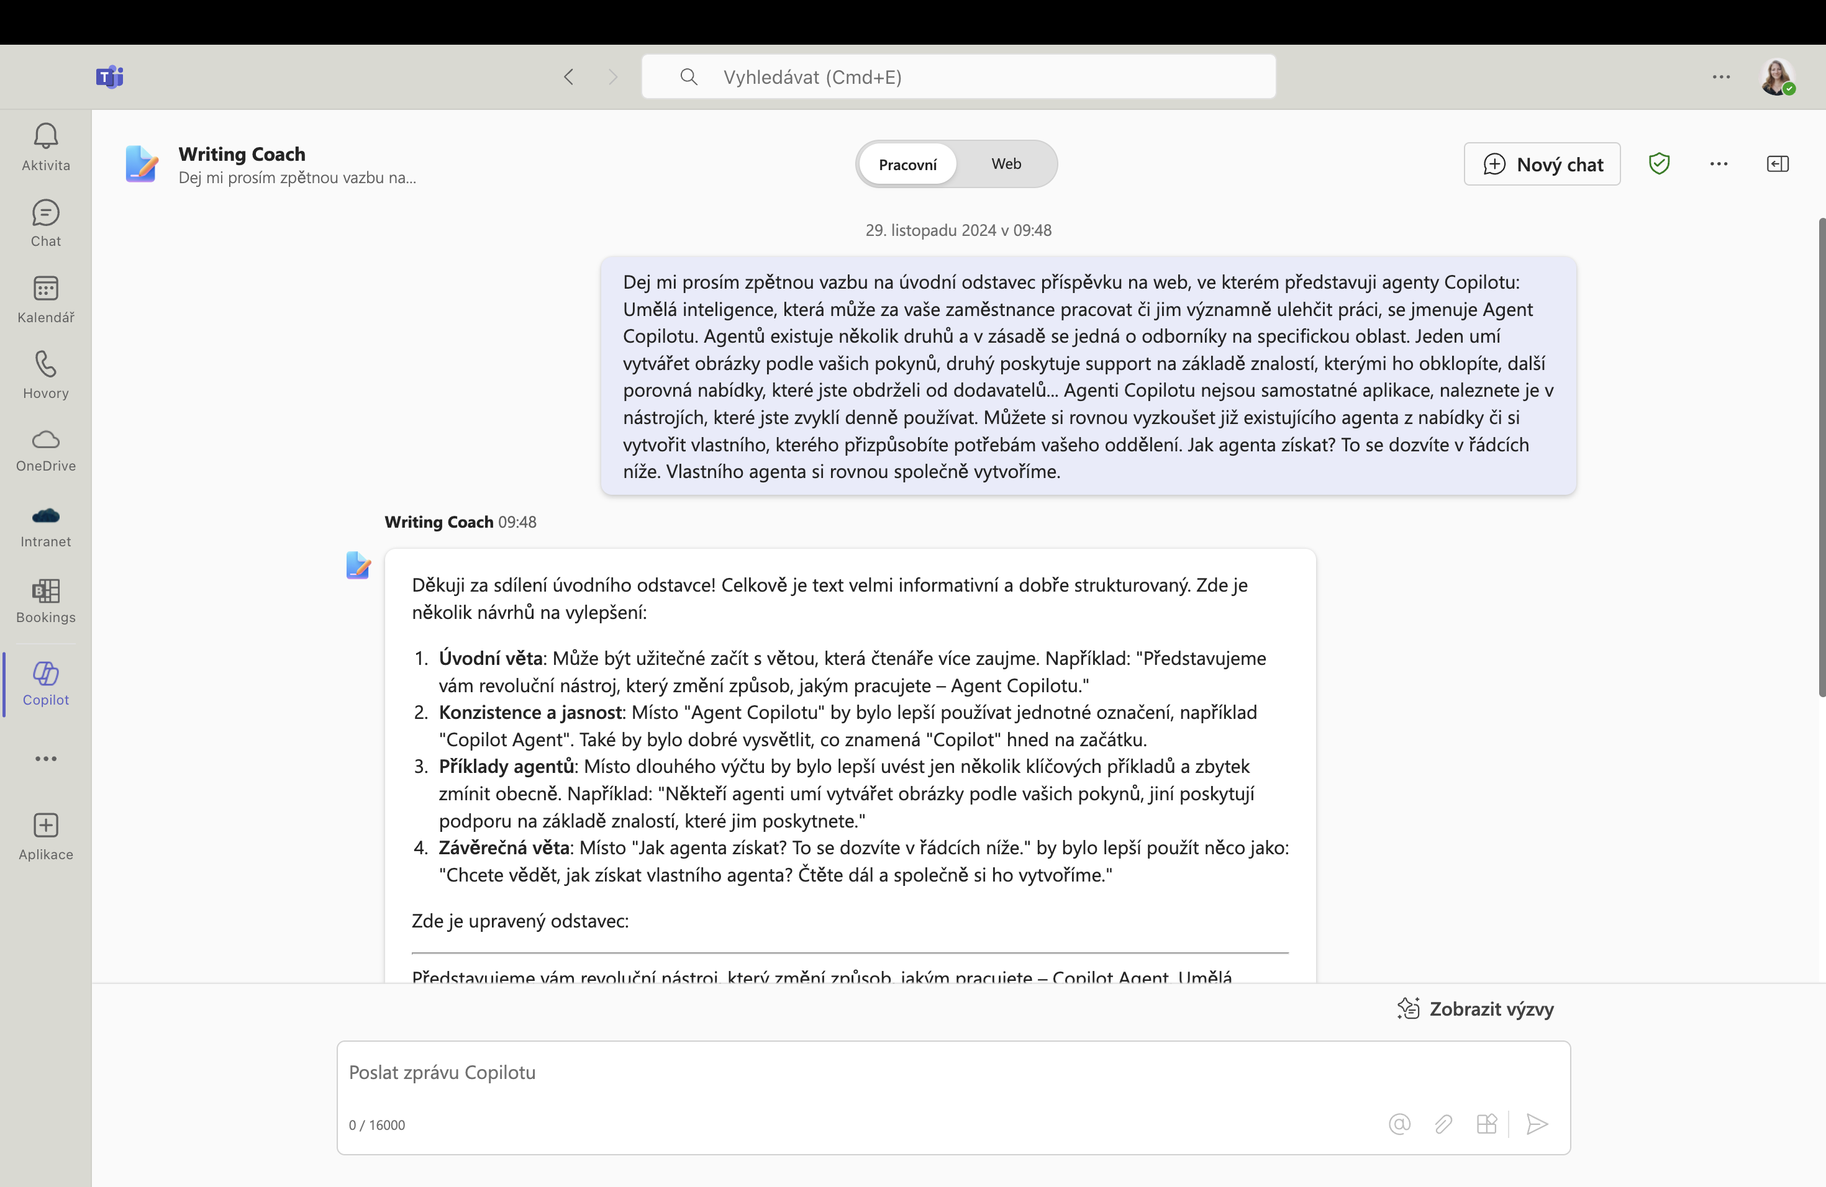Open OneDrive from the sidebar

click(46, 451)
